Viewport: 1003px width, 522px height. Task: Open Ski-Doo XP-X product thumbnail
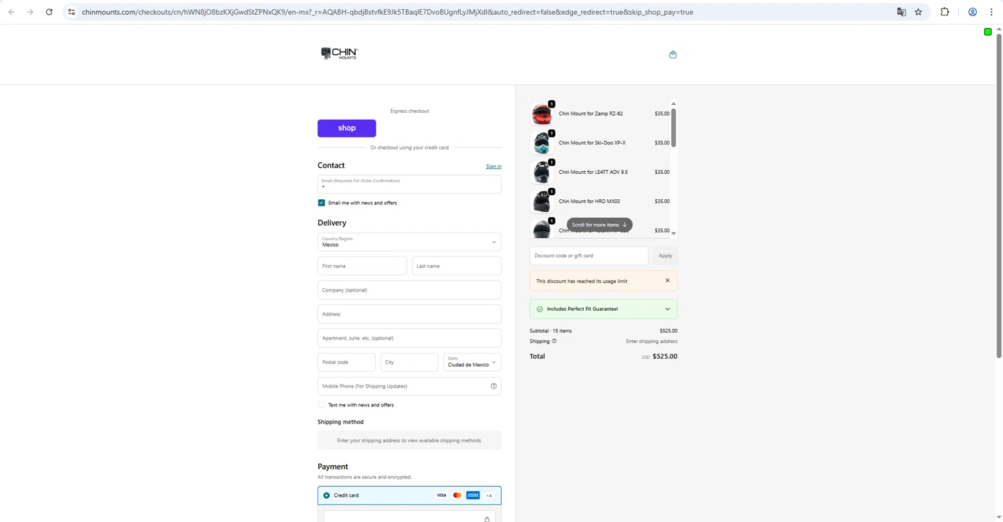point(542,143)
